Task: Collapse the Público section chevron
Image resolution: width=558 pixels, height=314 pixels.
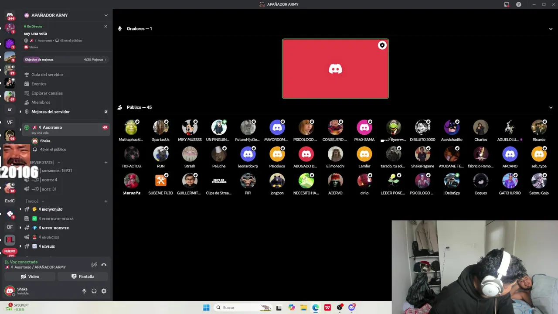Action: pyautogui.click(x=551, y=107)
